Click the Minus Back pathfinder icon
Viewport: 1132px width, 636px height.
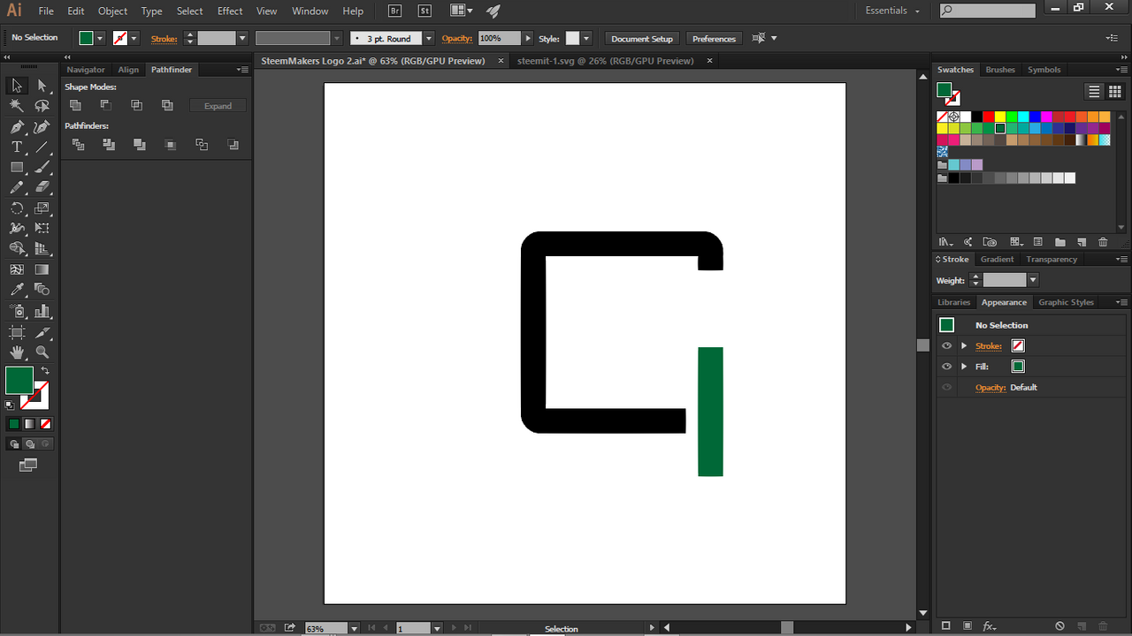click(233, 145)
